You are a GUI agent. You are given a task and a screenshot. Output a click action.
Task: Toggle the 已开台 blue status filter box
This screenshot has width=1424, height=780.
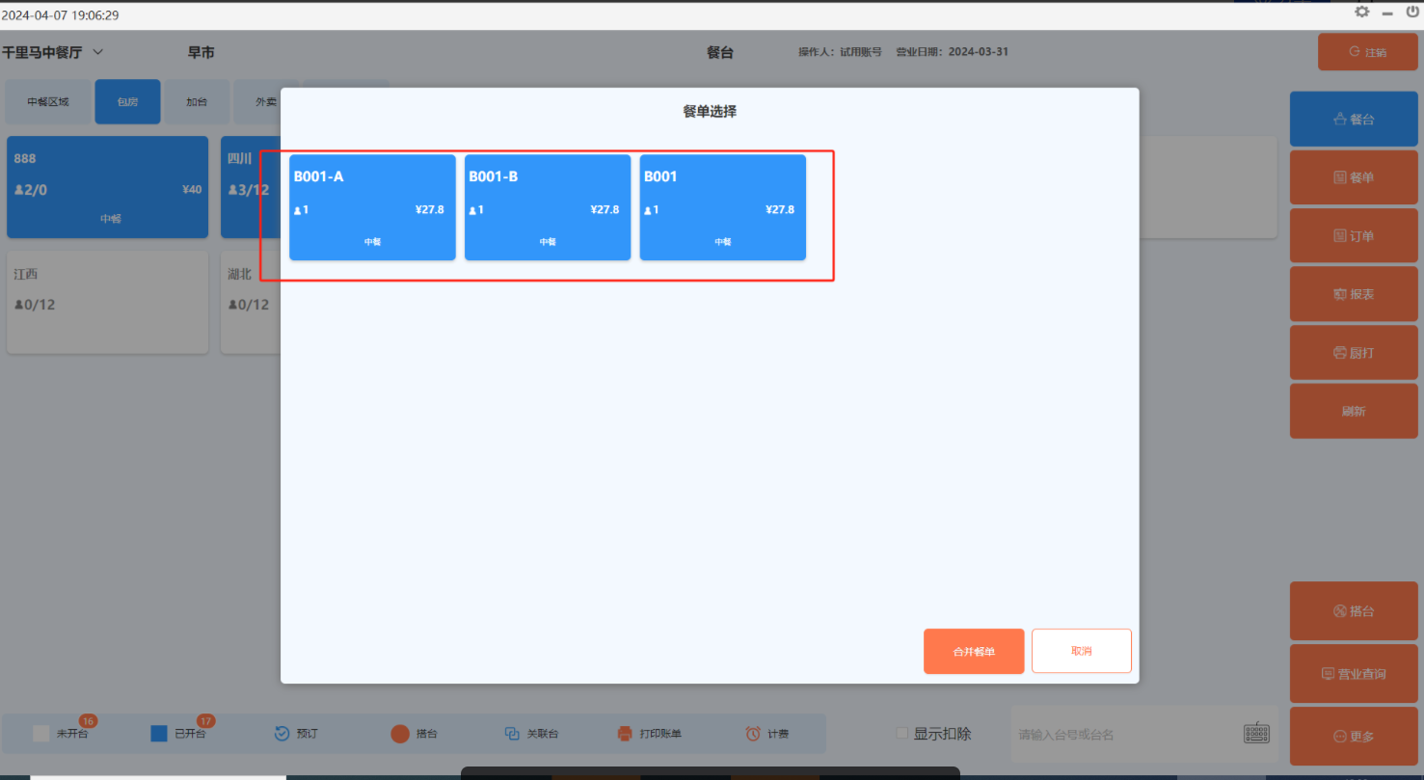point(159,734)
